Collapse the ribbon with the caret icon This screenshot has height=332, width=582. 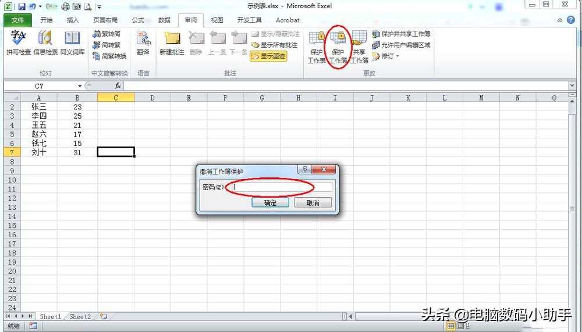tap(560, 20)
